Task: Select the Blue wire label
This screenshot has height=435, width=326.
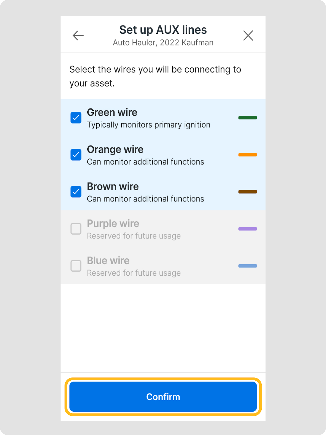Action: click(x=108, y=261)
